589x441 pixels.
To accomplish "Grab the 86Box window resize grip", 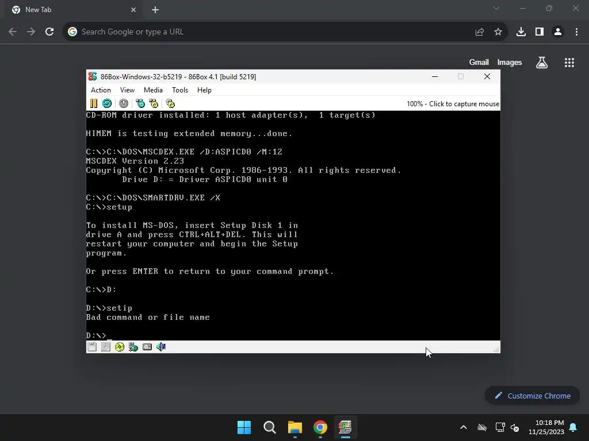I will pyautogui.click(x=496, y=350).
